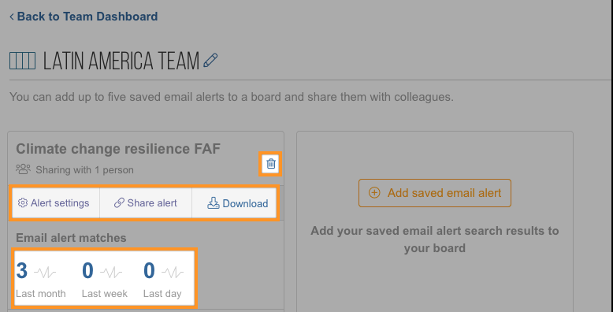The height and width of the screenshot is (312, 613).
Task: Click the trash icon to delete alert
Action: [271, 163]
